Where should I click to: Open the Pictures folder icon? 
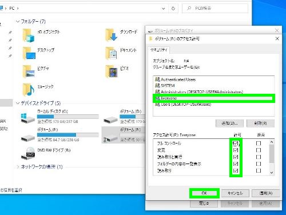point(29,71)
